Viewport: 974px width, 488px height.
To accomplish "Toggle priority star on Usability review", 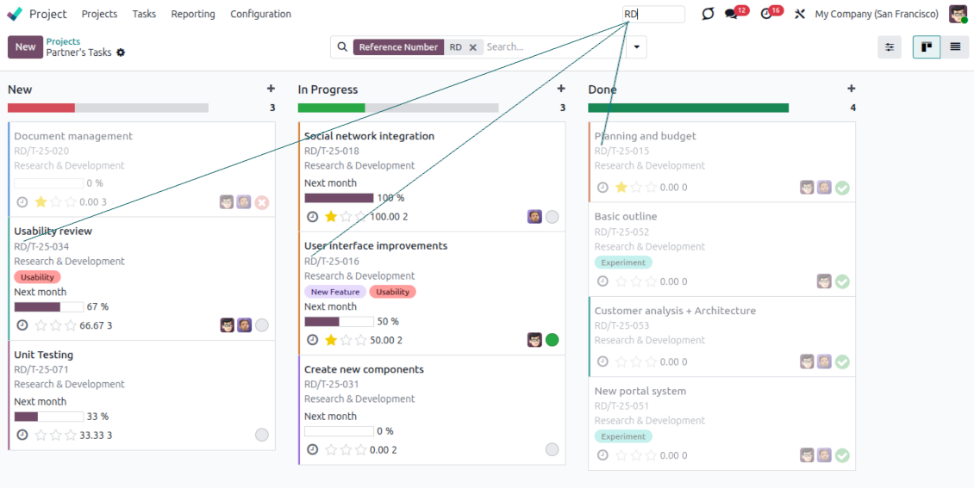I will coord(41,325).
